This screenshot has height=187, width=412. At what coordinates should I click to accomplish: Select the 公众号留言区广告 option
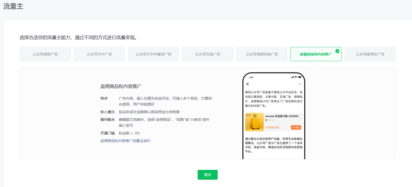[x=370, y=54]
